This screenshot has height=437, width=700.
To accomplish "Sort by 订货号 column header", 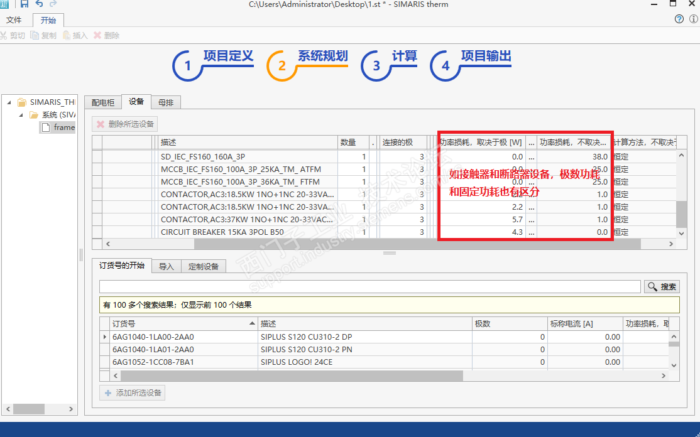I will 184,324.
